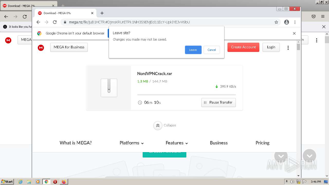Click the MEGA logo in the front window
The height and width of the screenshot is (185, 329).
coord(41,48)
